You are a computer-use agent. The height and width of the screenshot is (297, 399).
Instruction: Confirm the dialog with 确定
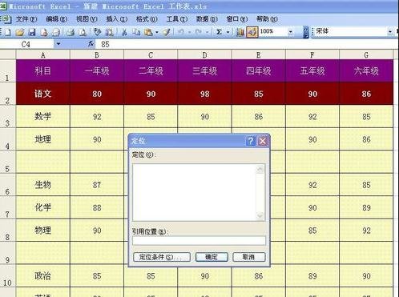pyautogui.click(x=212, y=257)
